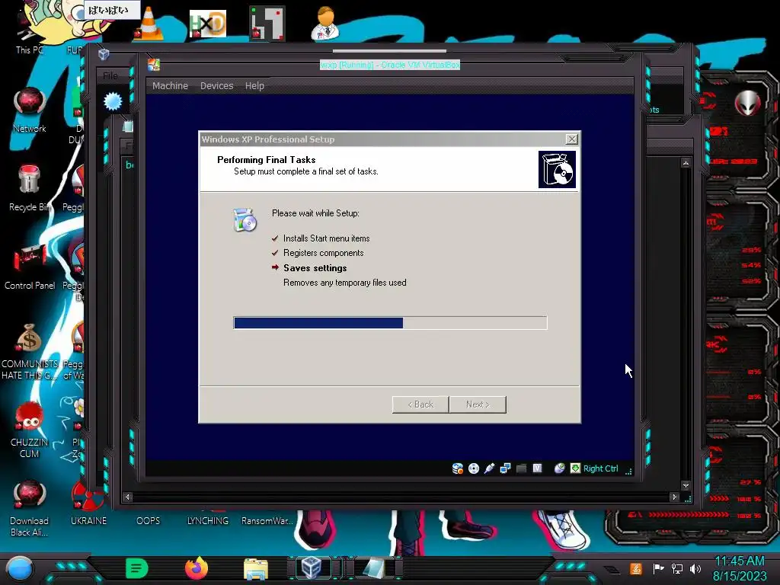Image resolution: width=780 pixels, height=585 pixels.
Task: Click the Next button in Setup
Action: click(x=478, y=404)
